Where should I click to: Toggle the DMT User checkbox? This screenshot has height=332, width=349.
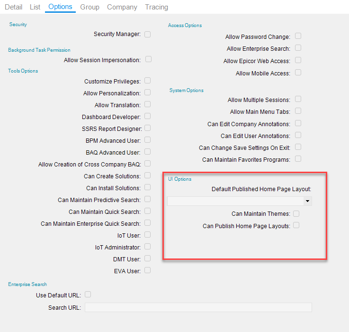click(147, 258)
